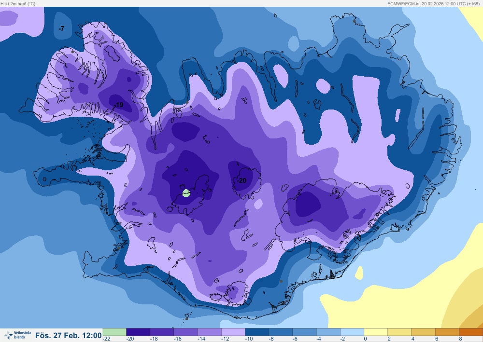Click the lavender legend swatch between -12 and -10

[x=233, y=332]
